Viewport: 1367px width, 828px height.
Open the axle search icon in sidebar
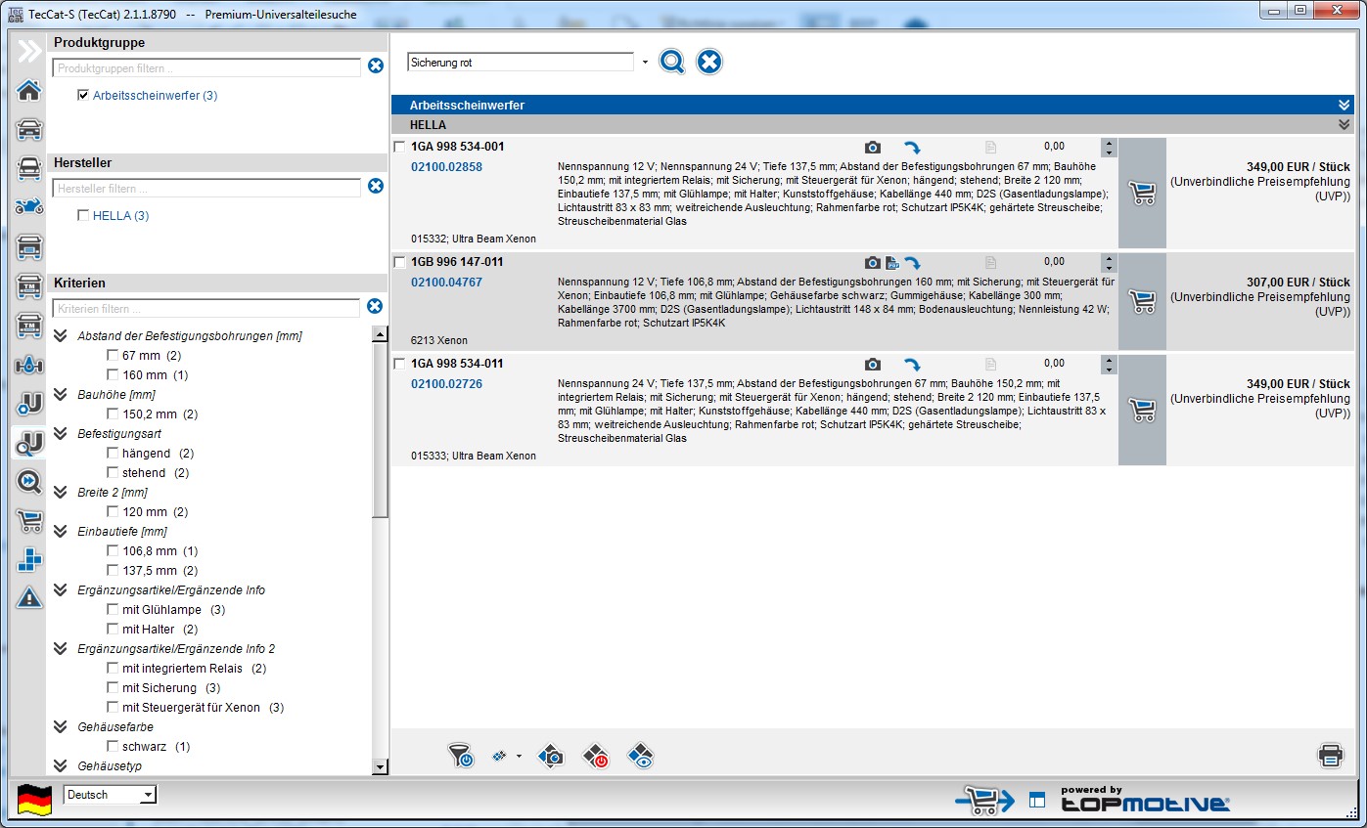(29, 365)
